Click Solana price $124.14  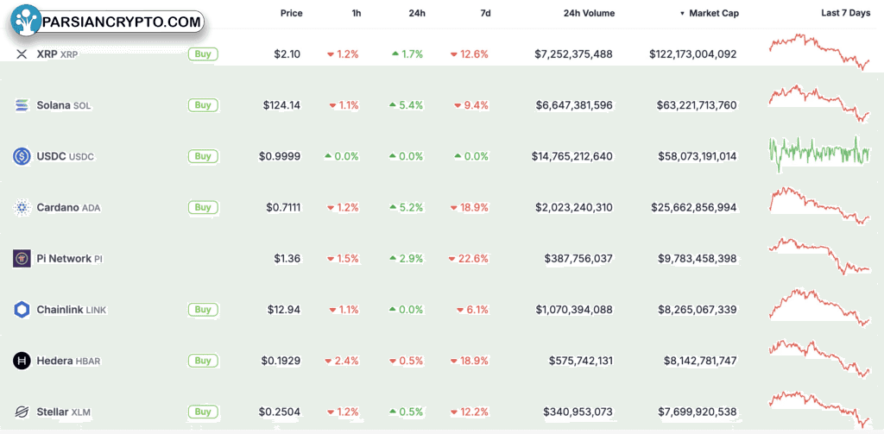tap(281, 105)
